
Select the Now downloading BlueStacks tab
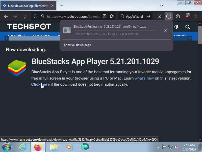click(x=28, y=6)
